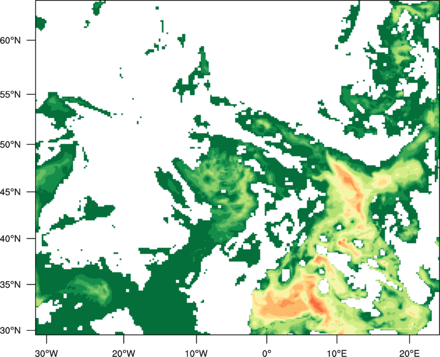
Task: Click the 40°N latitude label
Action: coord(10,239)
